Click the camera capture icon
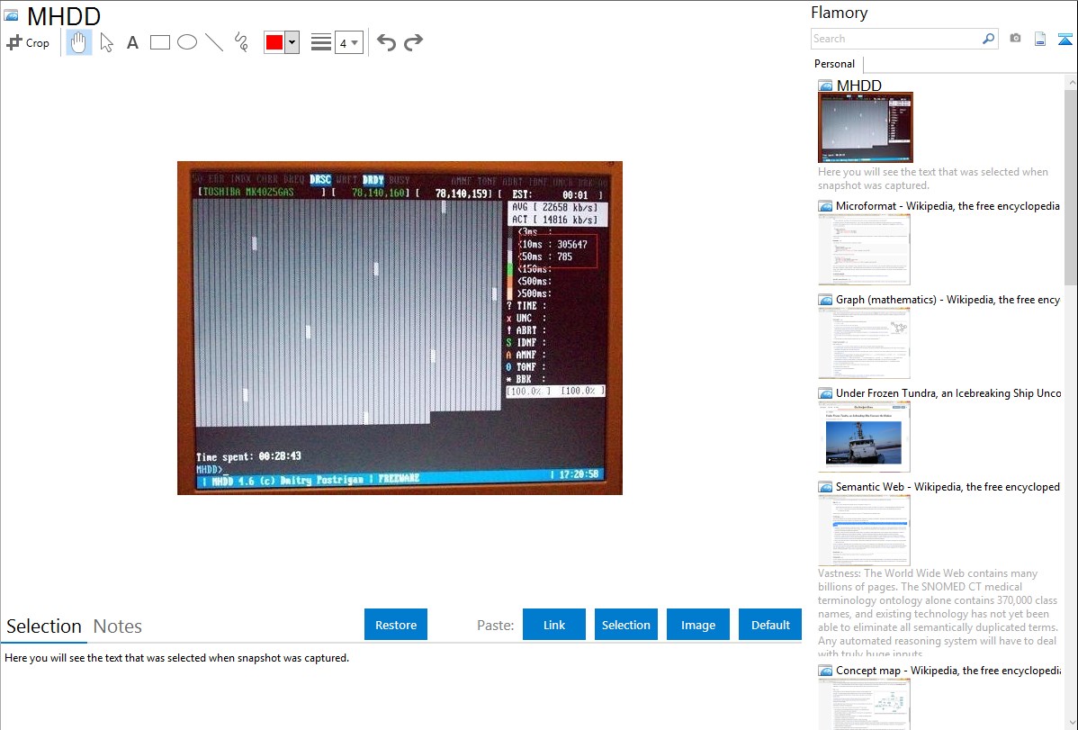1078x730 pixels. point(1015,39)
